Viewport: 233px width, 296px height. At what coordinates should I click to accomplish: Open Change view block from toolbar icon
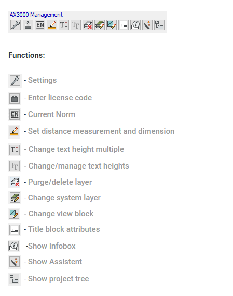(112, 25)
